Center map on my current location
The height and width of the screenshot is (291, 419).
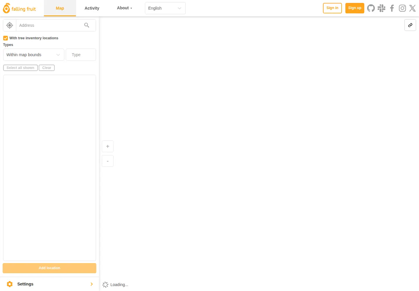[x=10, y=25]
